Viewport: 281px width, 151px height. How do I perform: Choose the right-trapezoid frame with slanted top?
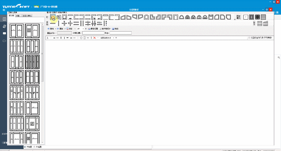123,17
